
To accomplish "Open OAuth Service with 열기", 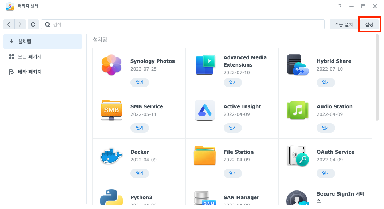I will coord(326,173).
